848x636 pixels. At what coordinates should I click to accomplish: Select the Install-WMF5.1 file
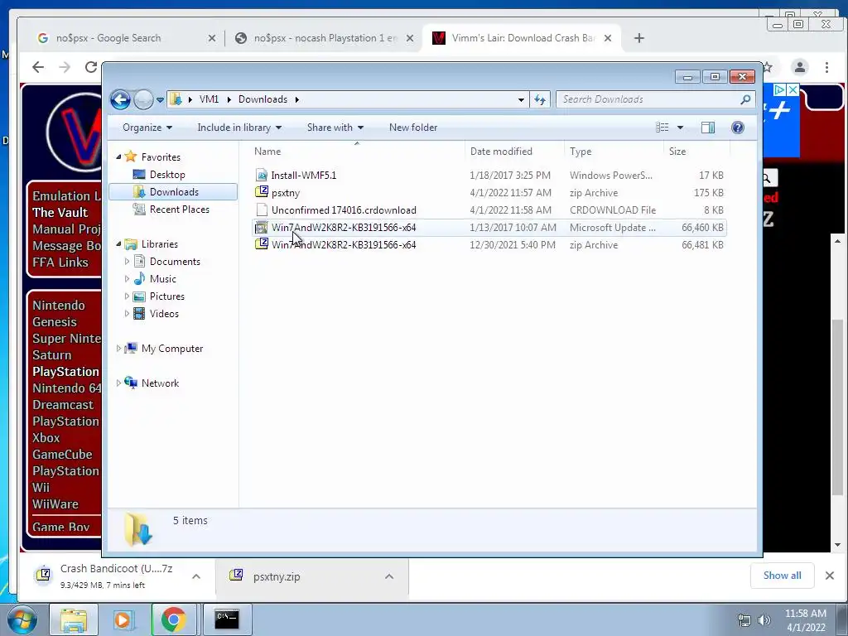tap(489, 176)
